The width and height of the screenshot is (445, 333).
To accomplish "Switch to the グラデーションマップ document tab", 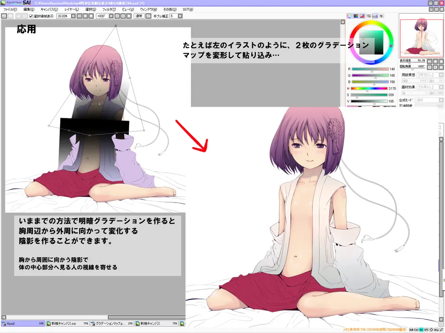I will [112, 323].
